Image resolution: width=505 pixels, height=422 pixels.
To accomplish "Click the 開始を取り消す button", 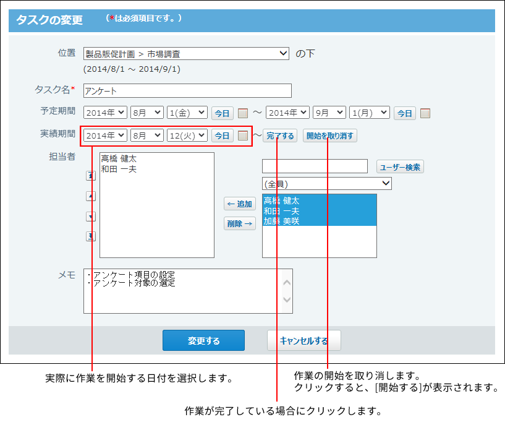I will (x=330, y=136).
